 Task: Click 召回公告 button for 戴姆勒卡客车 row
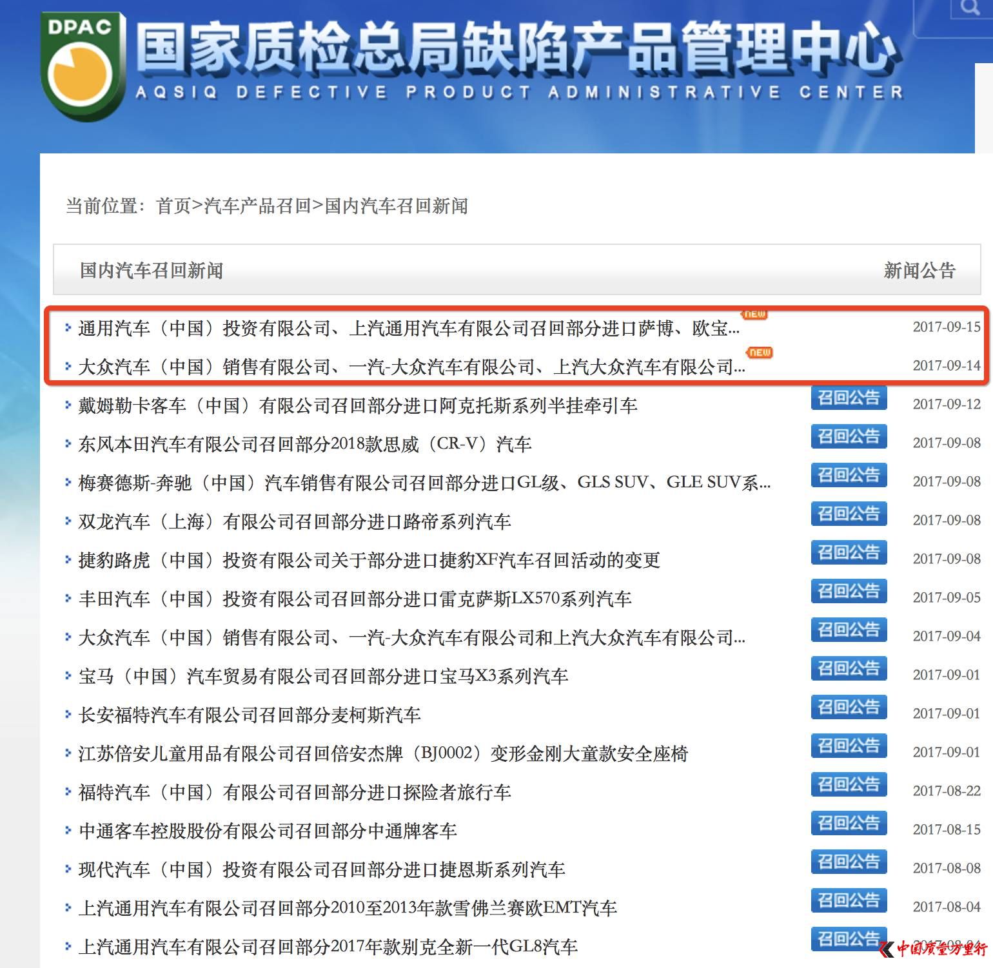849,398
